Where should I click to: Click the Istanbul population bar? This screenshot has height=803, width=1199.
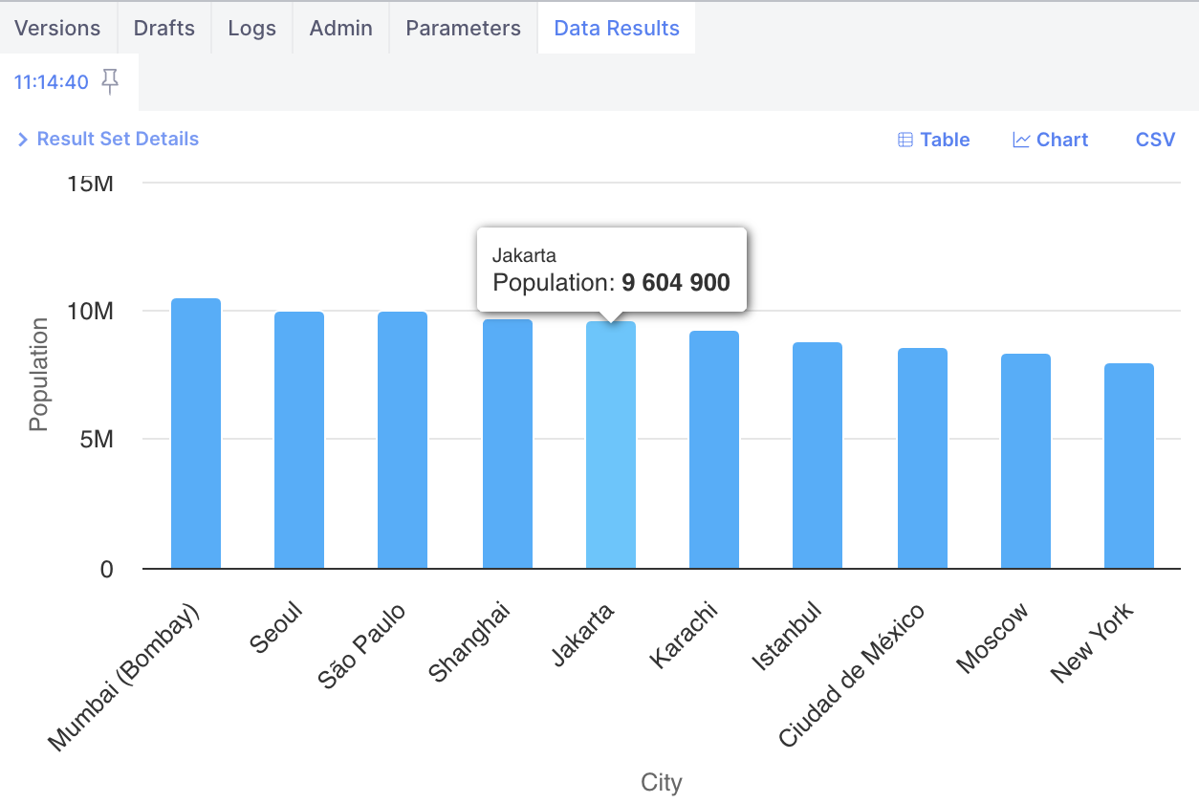pyautogui.click(x=817, y=456)
